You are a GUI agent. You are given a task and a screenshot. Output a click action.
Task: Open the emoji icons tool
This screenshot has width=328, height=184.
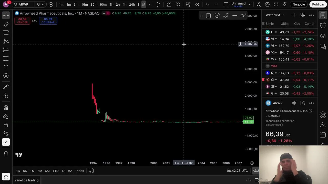click(x=6, y=76)
